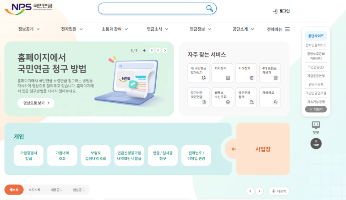Expand the 전자민원 menu

[x=72, y=29]
